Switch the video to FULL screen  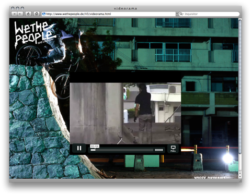(173, 149)
